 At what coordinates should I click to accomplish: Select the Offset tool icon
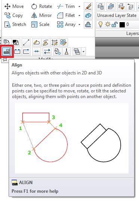pos(88,24)
